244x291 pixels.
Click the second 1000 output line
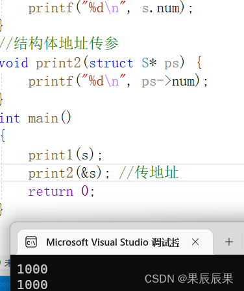(32, 285)
